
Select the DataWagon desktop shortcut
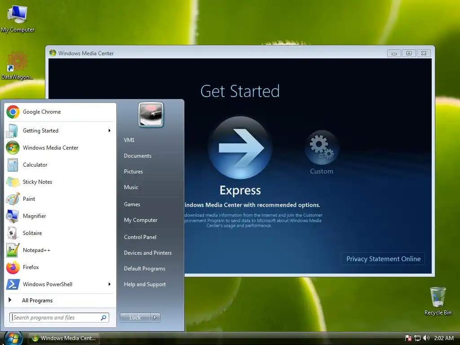[x=18, y=66]
